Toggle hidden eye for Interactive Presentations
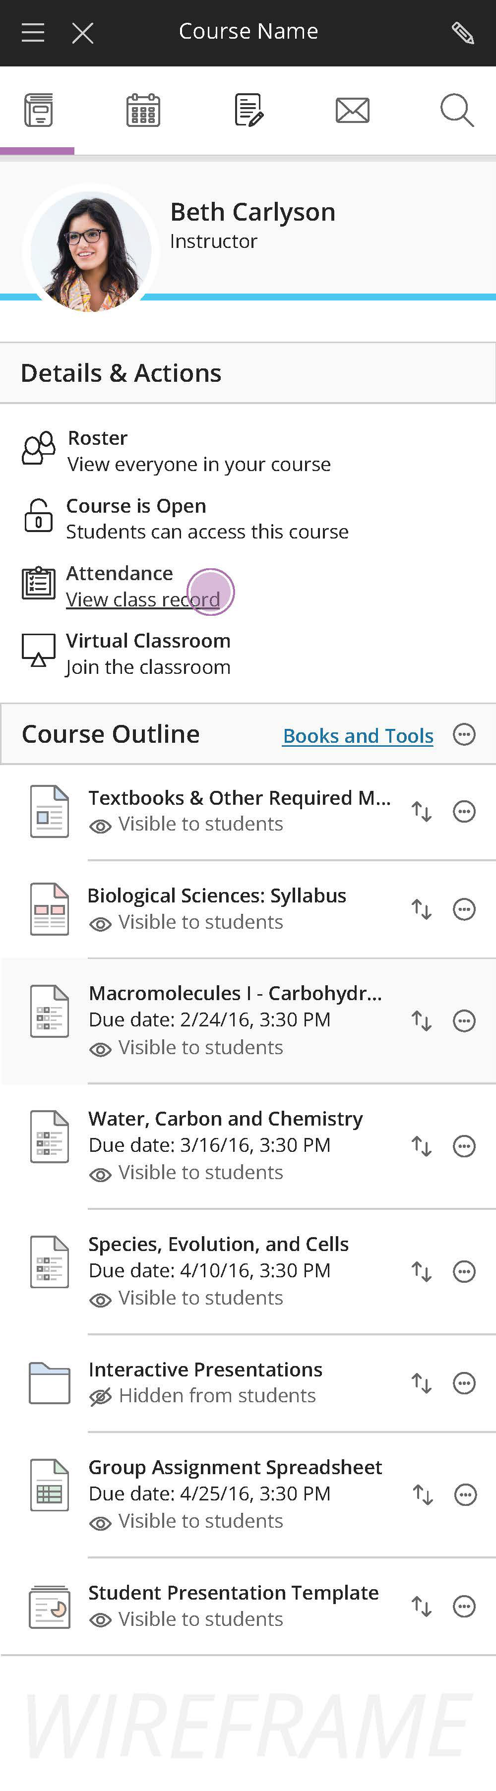496x1791 pixels. (x=100, y=1396)
